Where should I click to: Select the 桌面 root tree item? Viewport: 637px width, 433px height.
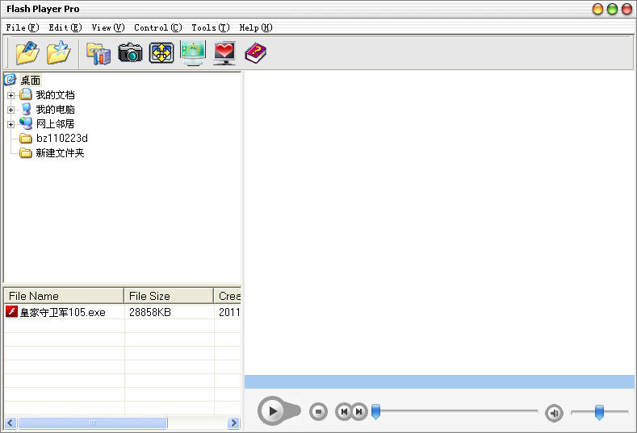31,80
